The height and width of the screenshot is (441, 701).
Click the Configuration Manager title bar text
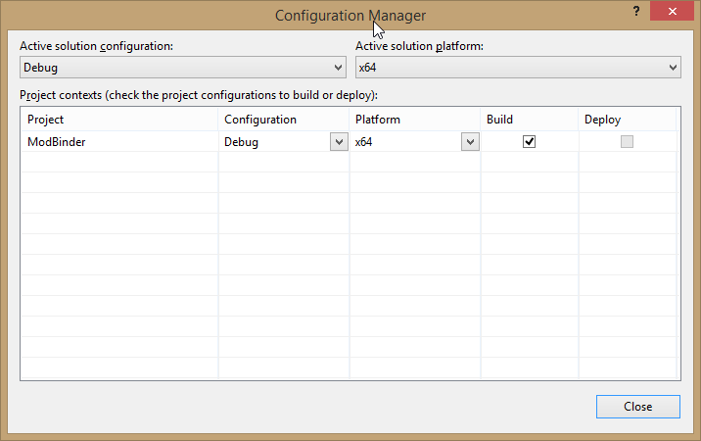pyautogui.click(x=350, y=15)
